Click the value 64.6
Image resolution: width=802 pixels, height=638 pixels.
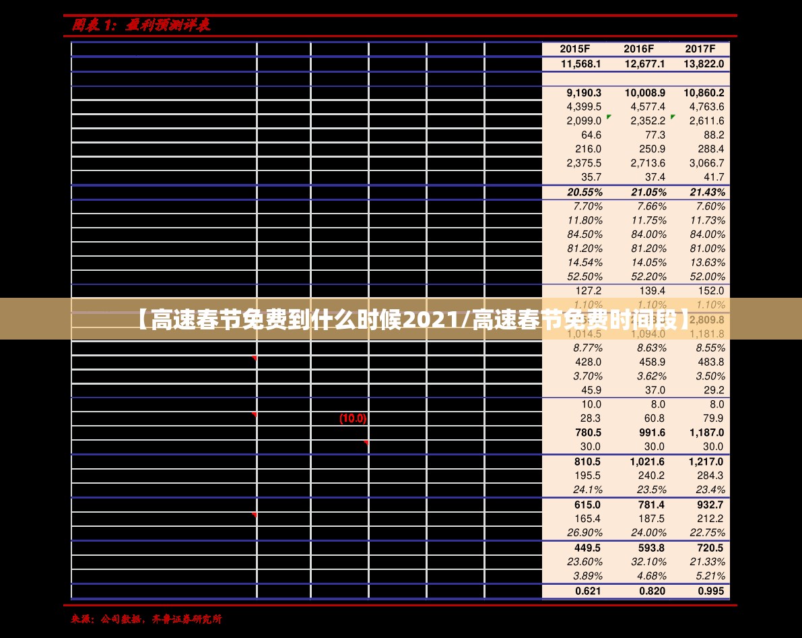(591, 135)
